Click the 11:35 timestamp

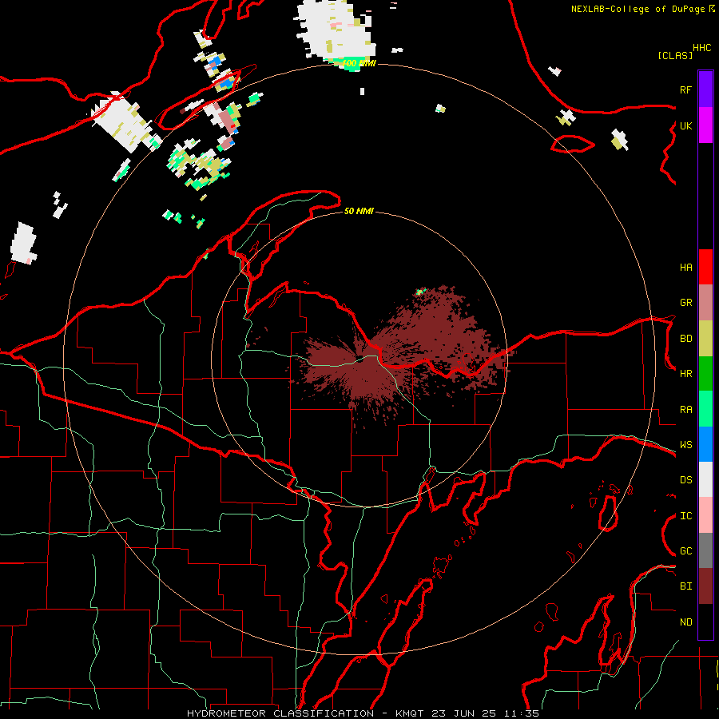tap(522, 713)
